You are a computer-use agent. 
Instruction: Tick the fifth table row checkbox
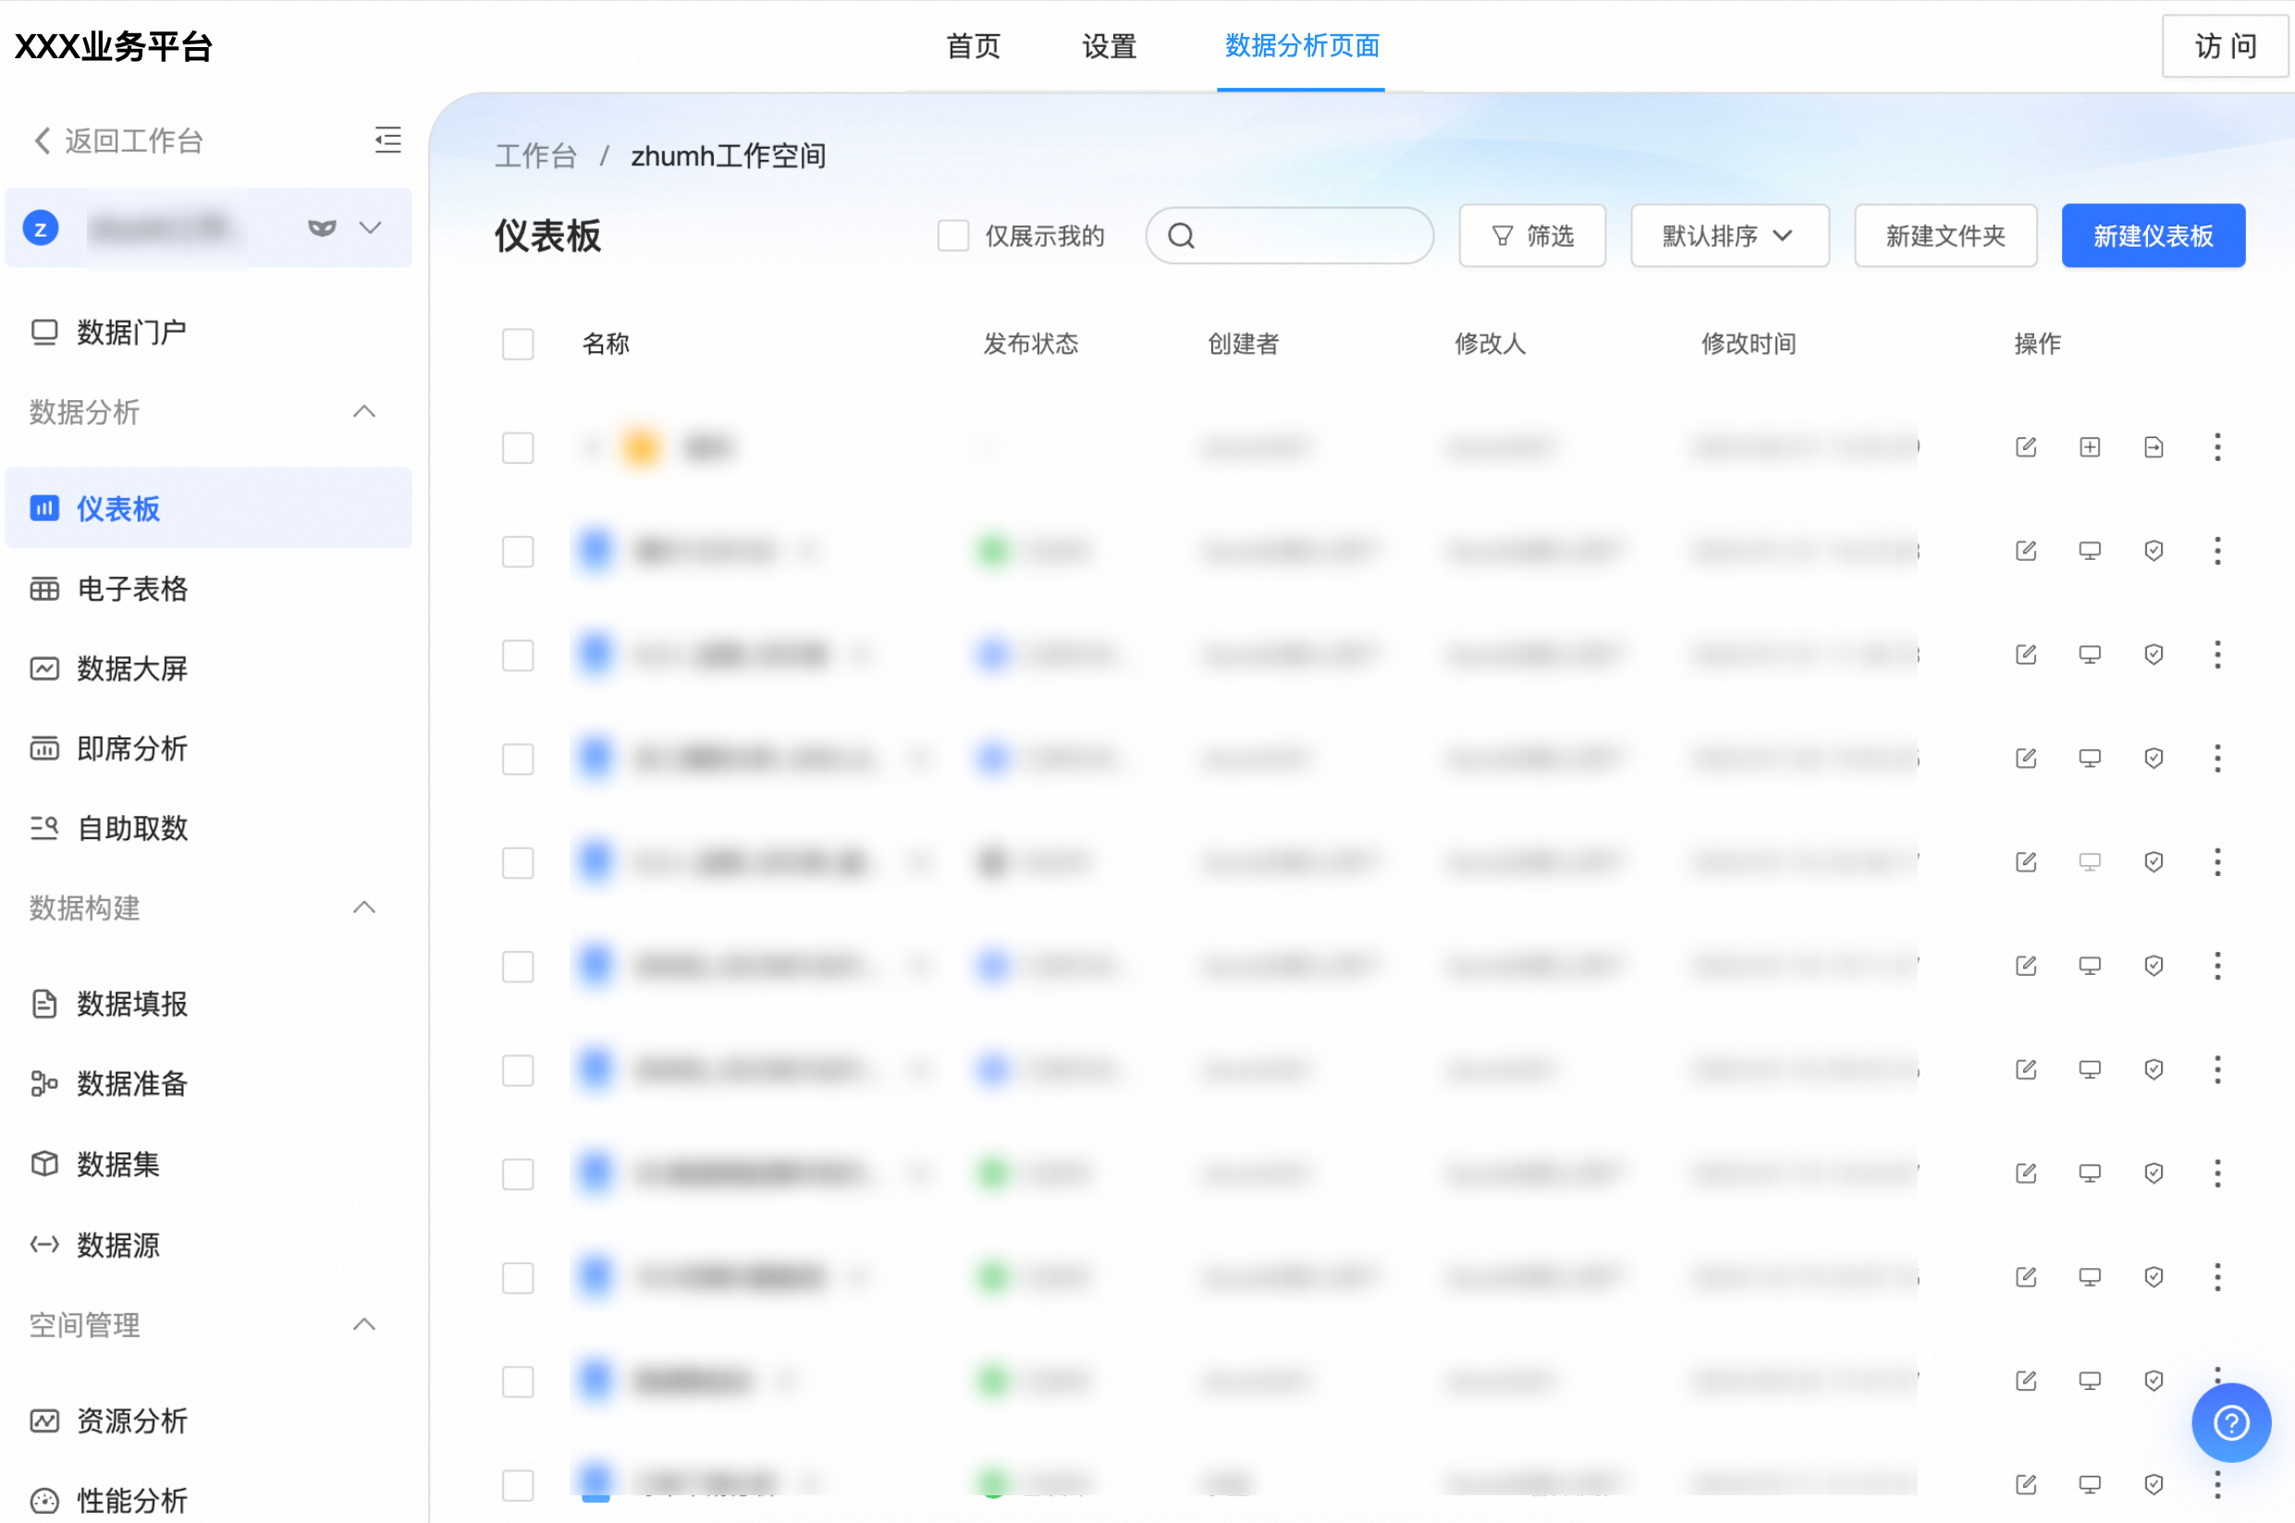click(x=518, y=862)
